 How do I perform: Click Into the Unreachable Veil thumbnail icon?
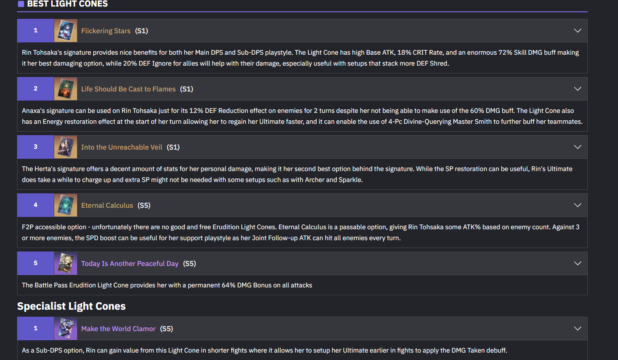[x=66, y=147]
